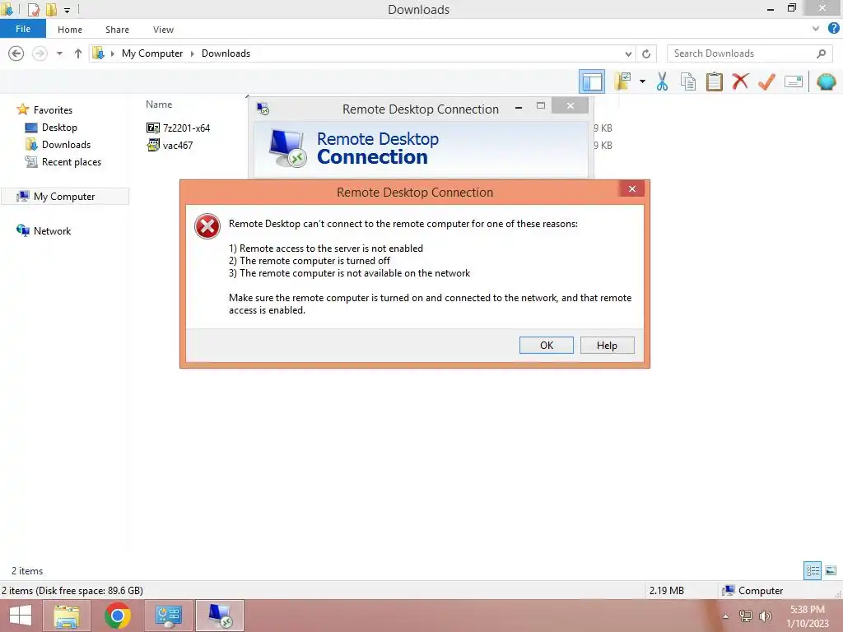Show hidden tray icons arrow
843x632 pixels.
726,616
